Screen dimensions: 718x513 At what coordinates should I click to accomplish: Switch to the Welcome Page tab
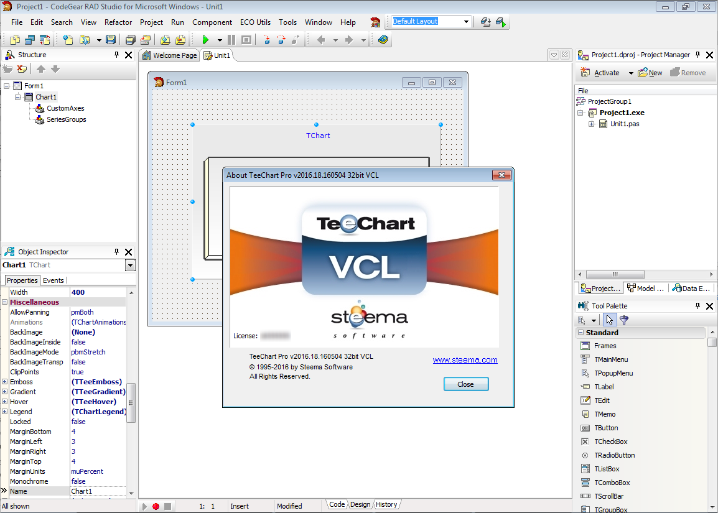[x=169, y=55]
